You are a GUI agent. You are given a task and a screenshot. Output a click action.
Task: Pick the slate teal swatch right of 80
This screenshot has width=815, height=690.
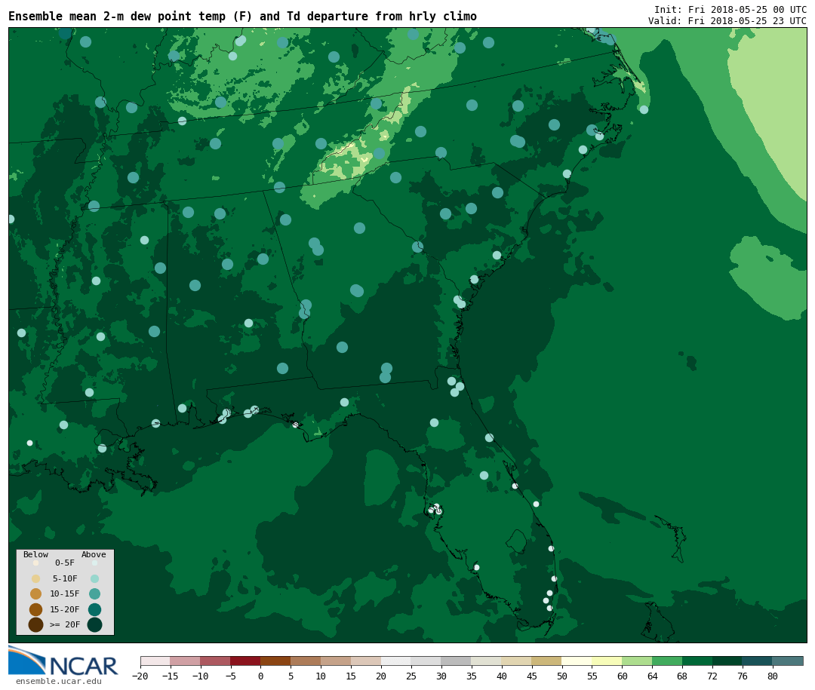tap(787, 661)
